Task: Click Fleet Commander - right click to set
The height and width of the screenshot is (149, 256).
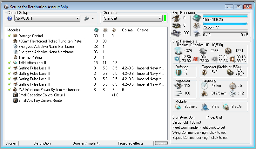Action: pos(199,127)
